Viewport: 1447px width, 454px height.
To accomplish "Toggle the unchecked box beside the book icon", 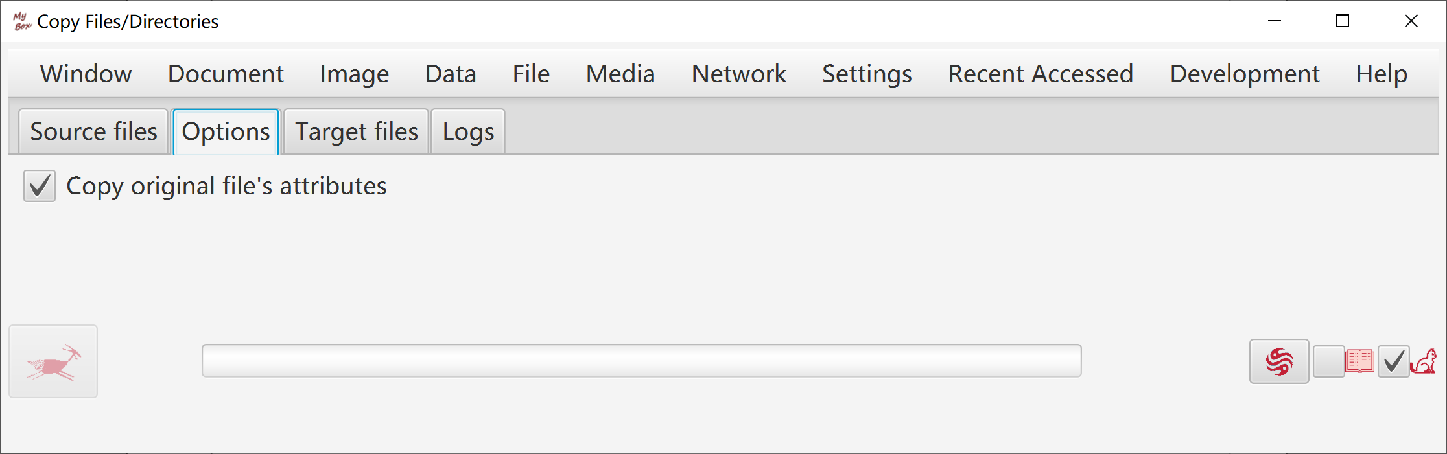I will 1328,361.
